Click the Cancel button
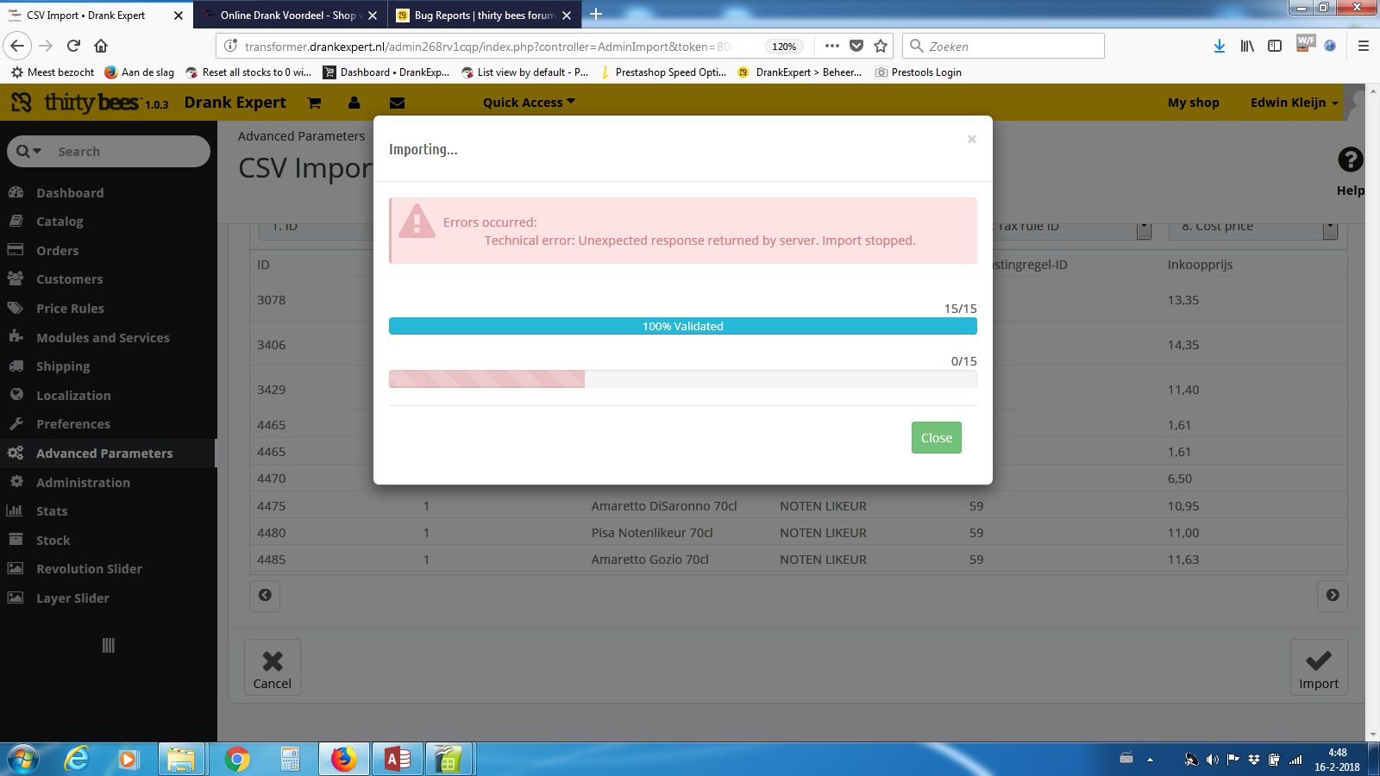This screenshot has width=1380, height=776. [x=273, y=667]
